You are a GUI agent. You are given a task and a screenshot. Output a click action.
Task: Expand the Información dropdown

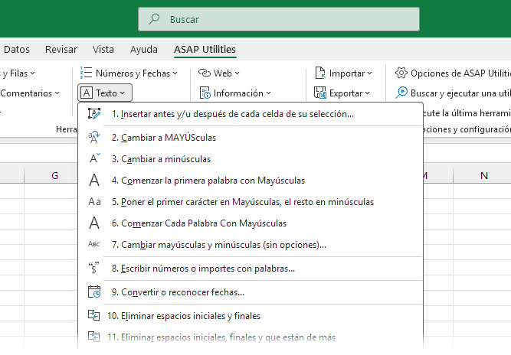pyautogui.click(x=235, y=93)
